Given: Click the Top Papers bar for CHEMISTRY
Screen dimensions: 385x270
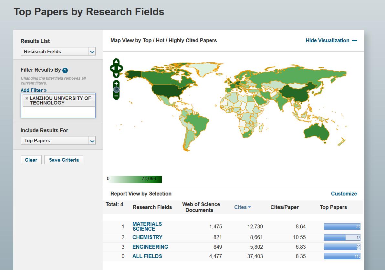Looking at the screenshot, I should click(342, 238).
